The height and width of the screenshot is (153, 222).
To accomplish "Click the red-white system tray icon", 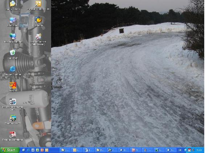I will (189, 150).
